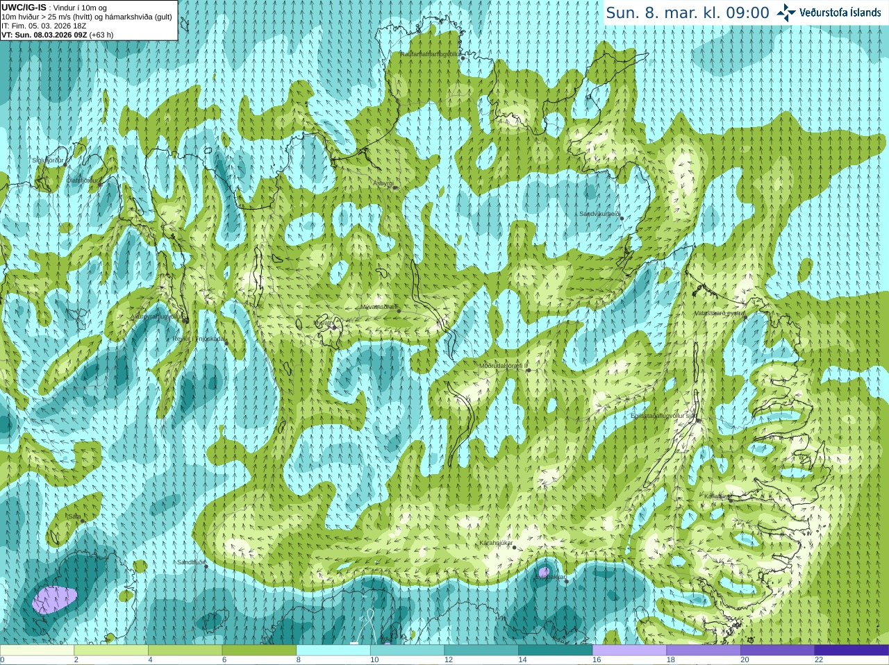
Task: Click the Kollaleira station label
Action: (716, 496)
